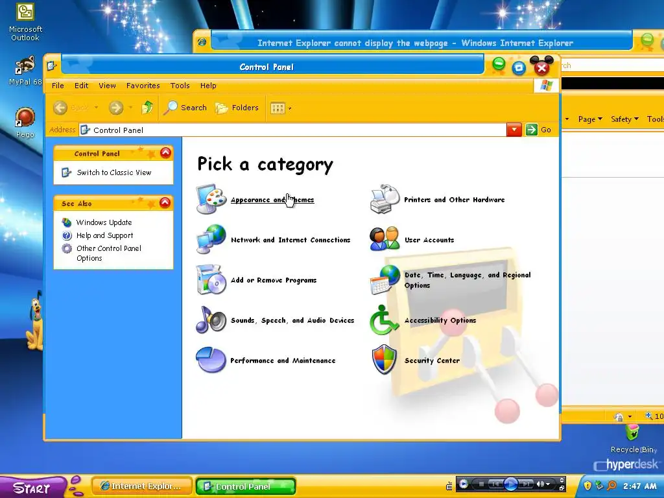
Task: Open Internet Explorer Safety dropdown menu
Action: [x=624, y=119]
